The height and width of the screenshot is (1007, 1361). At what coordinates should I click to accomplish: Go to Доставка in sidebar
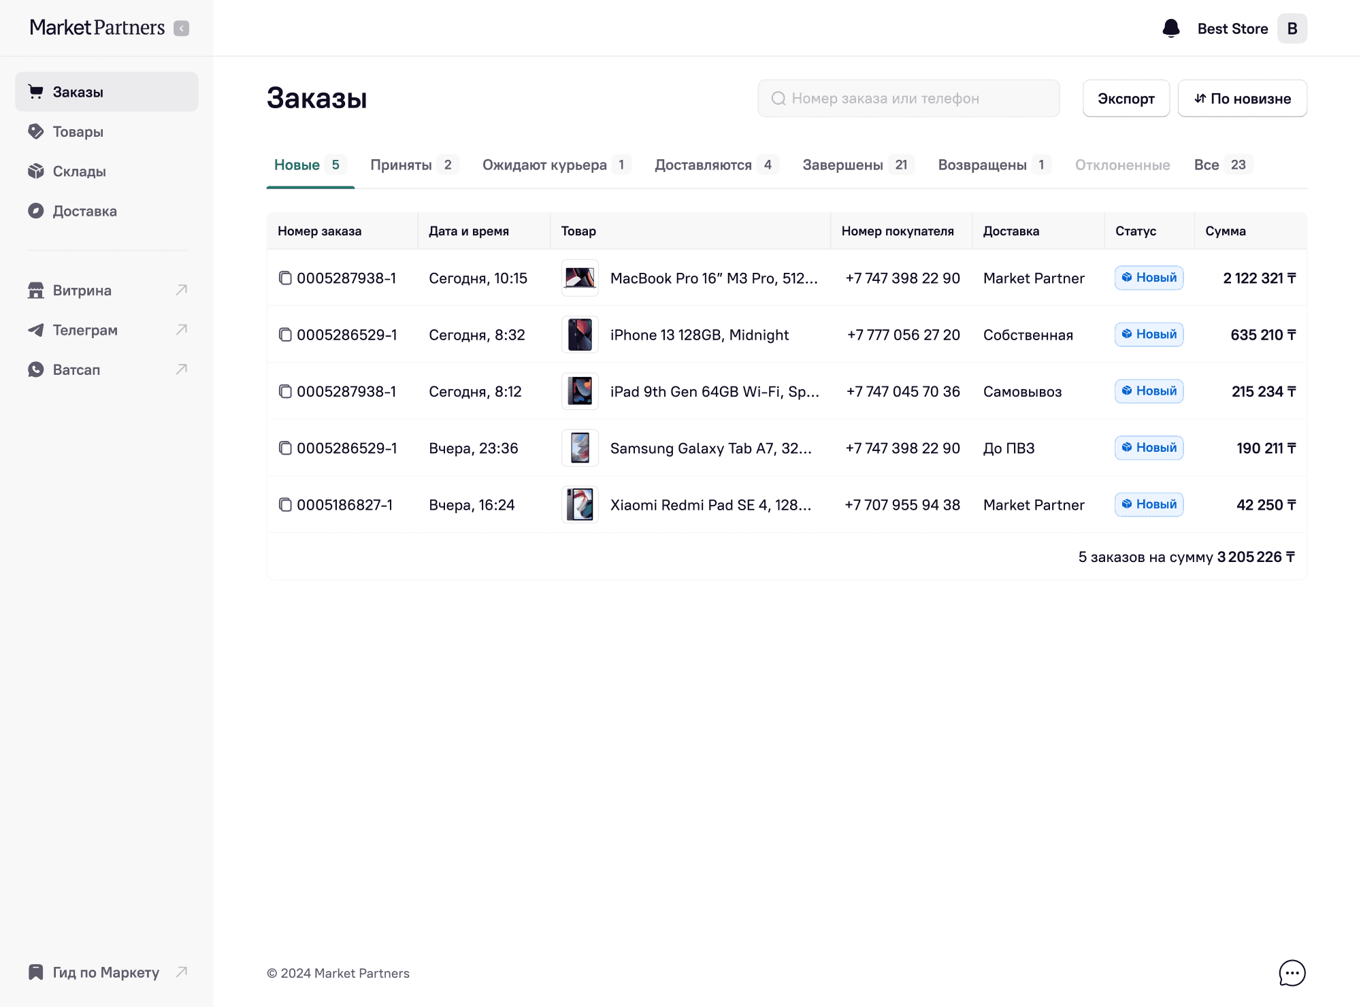tap(107, 211)
